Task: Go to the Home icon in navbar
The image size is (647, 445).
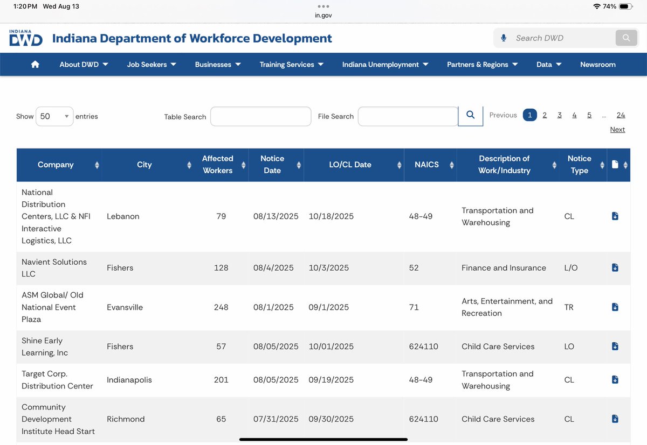Action: point(35,65)
